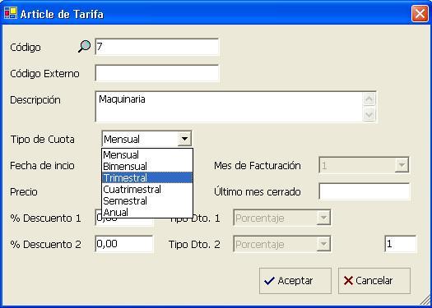Image resolution: width=432 pixels, height=308 pixels.
Task: Click the Descripción scroll down arrow
Action: tap(369, 114)
